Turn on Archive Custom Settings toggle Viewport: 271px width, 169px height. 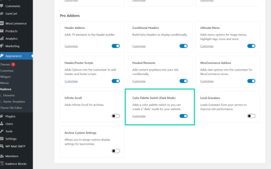[x=116, y=151]
